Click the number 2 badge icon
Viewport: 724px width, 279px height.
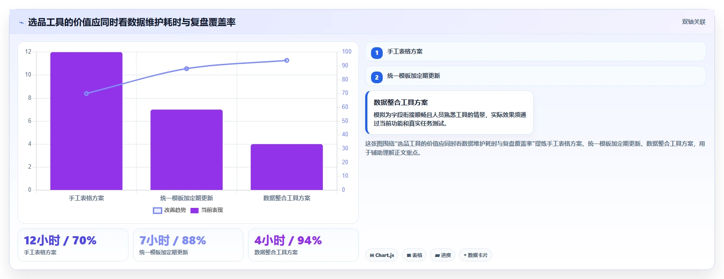point(377,77)
